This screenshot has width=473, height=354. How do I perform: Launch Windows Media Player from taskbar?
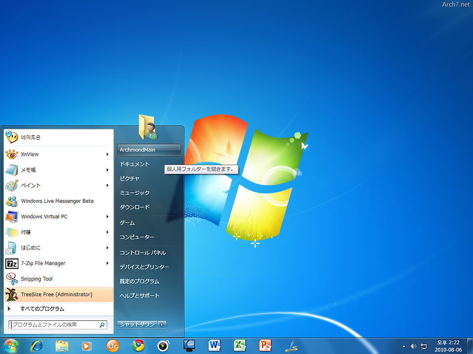(x=86, y=346)
